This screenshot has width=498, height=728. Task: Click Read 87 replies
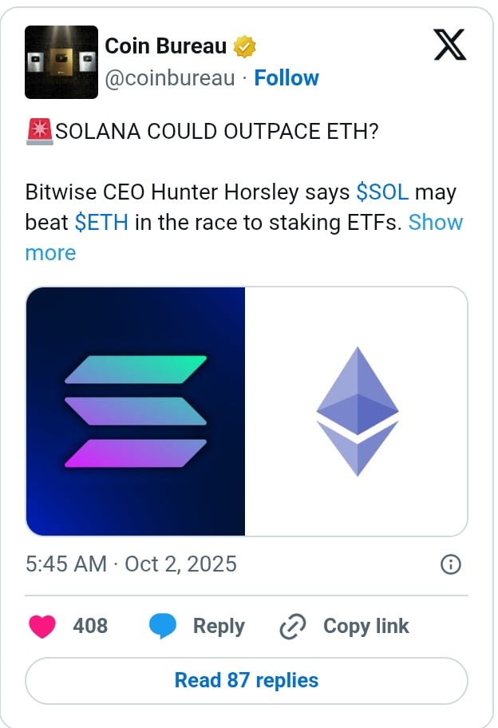click(x=248, y=680)
